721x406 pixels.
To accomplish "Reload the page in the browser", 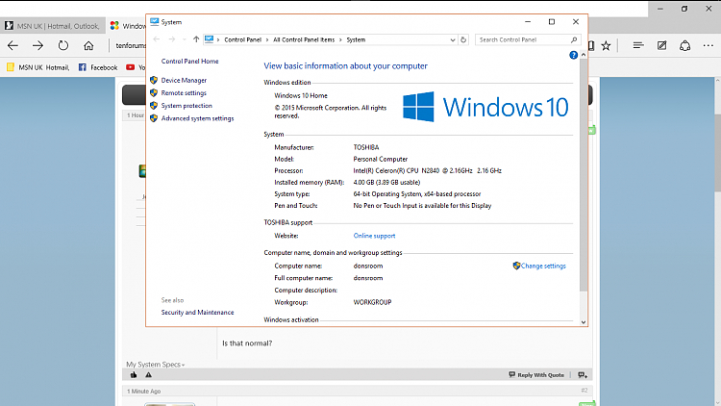I will pyautogui.click(x=63, y=45).
